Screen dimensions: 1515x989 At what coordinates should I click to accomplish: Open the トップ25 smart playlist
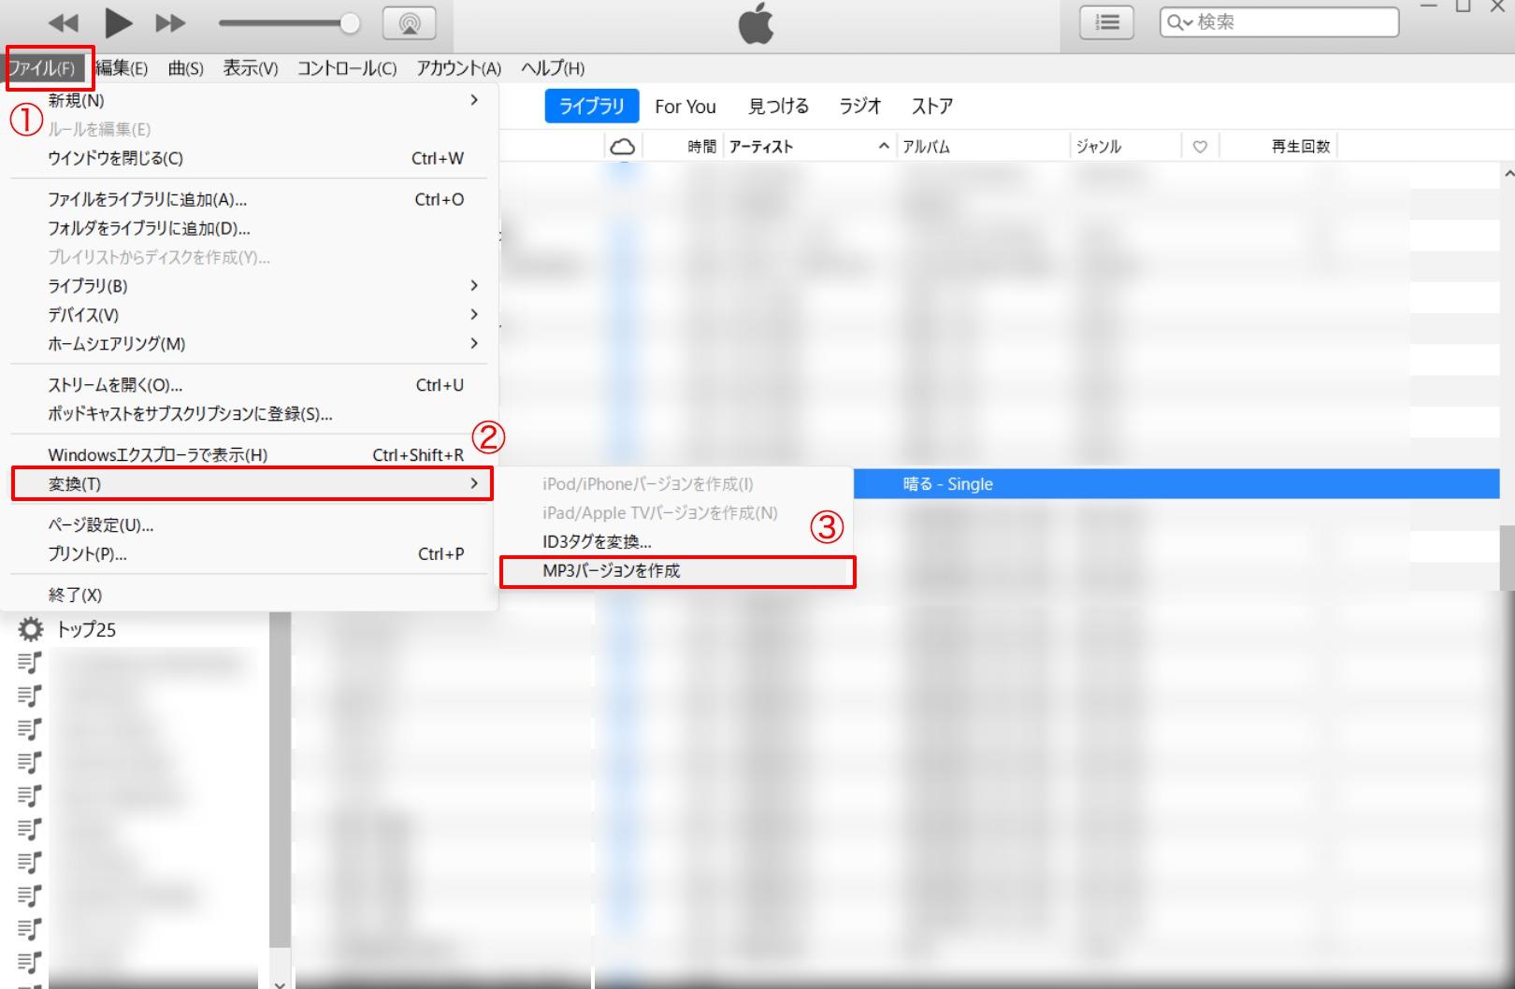pyautogui.click(x=86, y=629)
